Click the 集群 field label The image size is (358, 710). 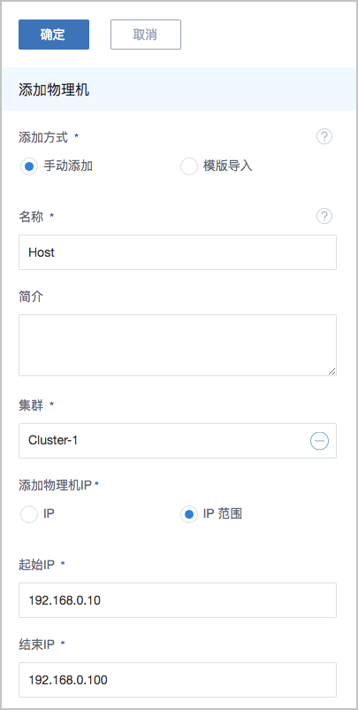coord(31,405)
